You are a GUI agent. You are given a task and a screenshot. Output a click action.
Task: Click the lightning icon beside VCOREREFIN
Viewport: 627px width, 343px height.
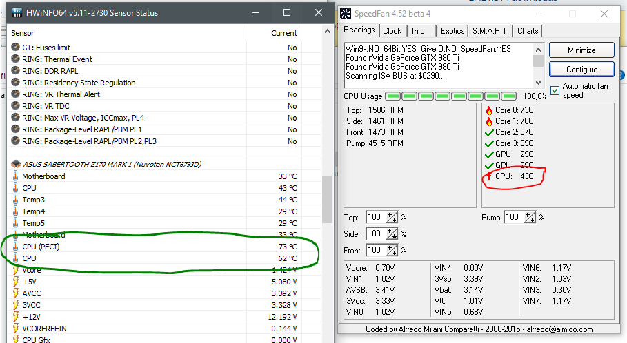point(16,329)
